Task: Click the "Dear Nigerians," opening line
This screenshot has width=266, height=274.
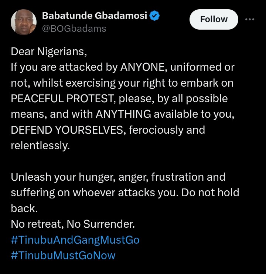Action: click(x=49, y=52)
